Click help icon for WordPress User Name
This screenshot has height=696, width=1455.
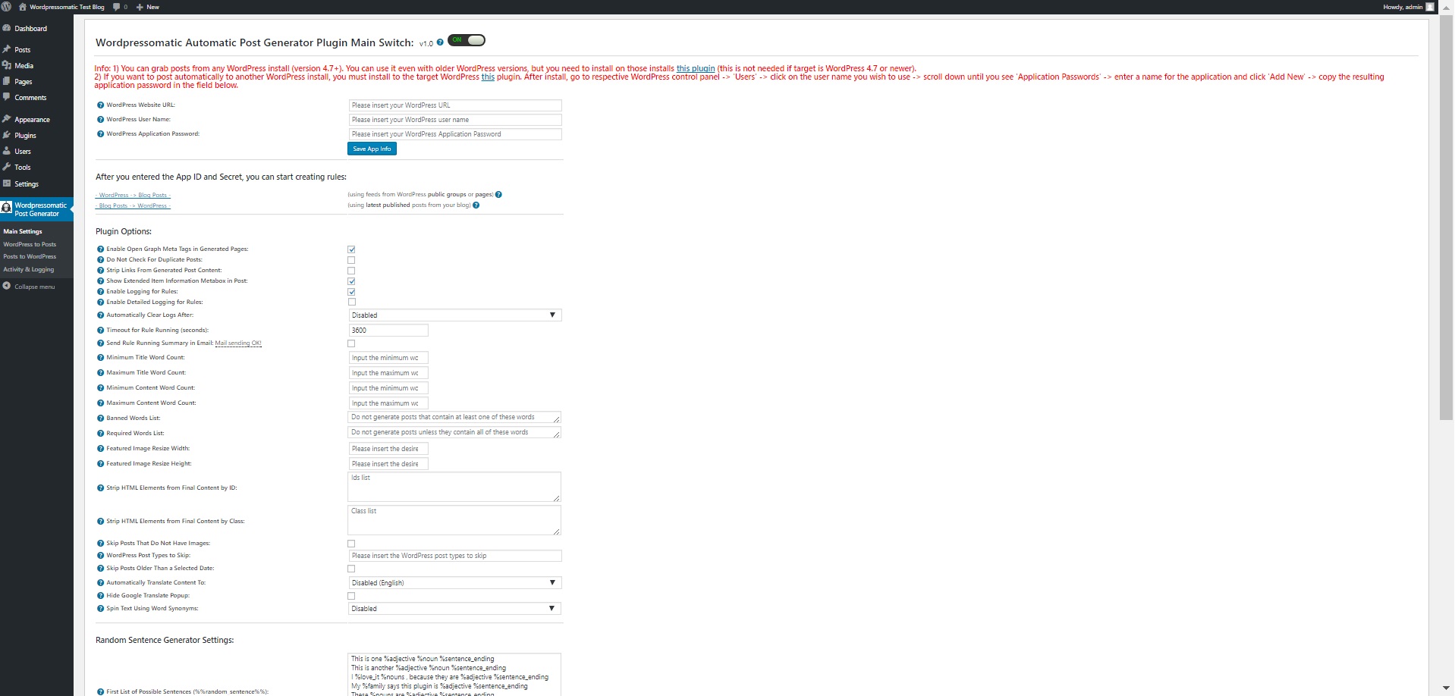click(x=100, y=120)
